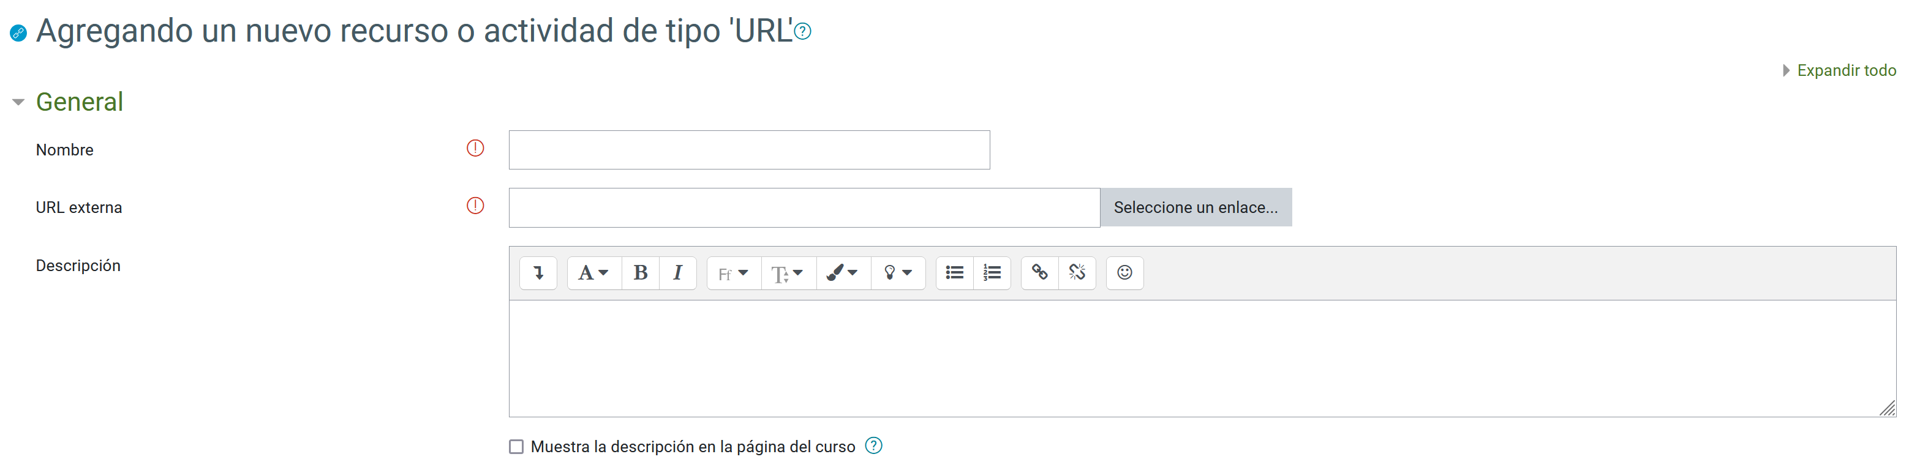Image resolution: width=1909 pixels, height=473 pixels.
Task: Click the 'Seleccione un enlace...' button
Action: (1195, 207)
